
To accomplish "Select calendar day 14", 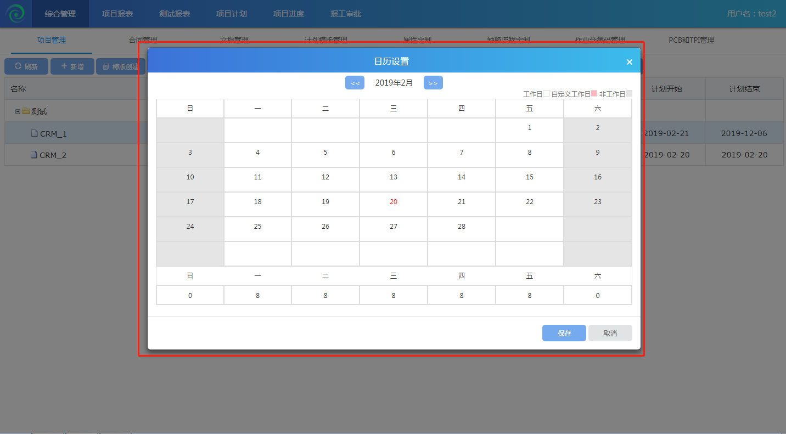I will [x=461, y=177].
